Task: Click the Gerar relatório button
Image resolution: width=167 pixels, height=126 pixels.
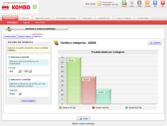Action: (29, 101)
